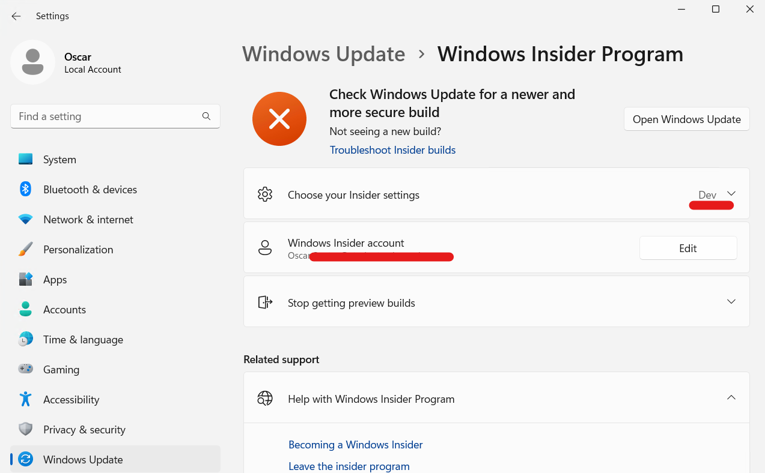The image size is (765, 473).
Task: Click the gear icon beside Insider settings
Action: pyautogui.click(x=264, y=194)
